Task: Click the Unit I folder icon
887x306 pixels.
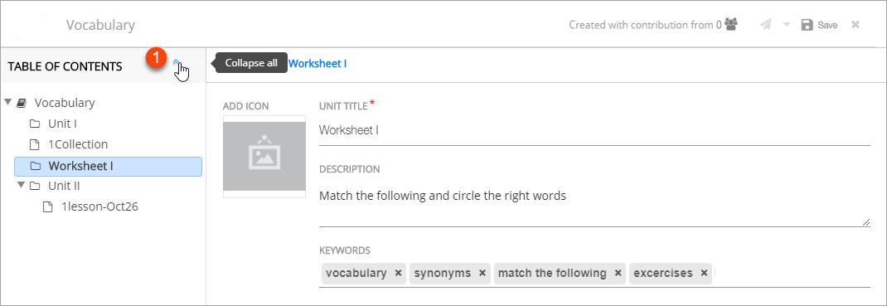Action: tap(35, 124)
